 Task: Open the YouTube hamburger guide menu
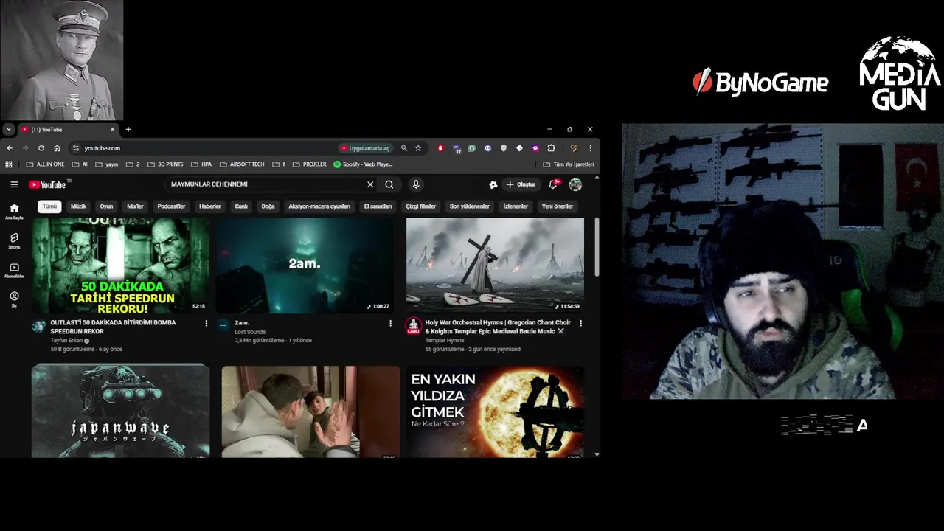click(x=14, y=184)
